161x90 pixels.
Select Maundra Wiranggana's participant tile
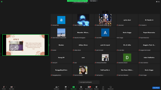click(x=83, y=32)
